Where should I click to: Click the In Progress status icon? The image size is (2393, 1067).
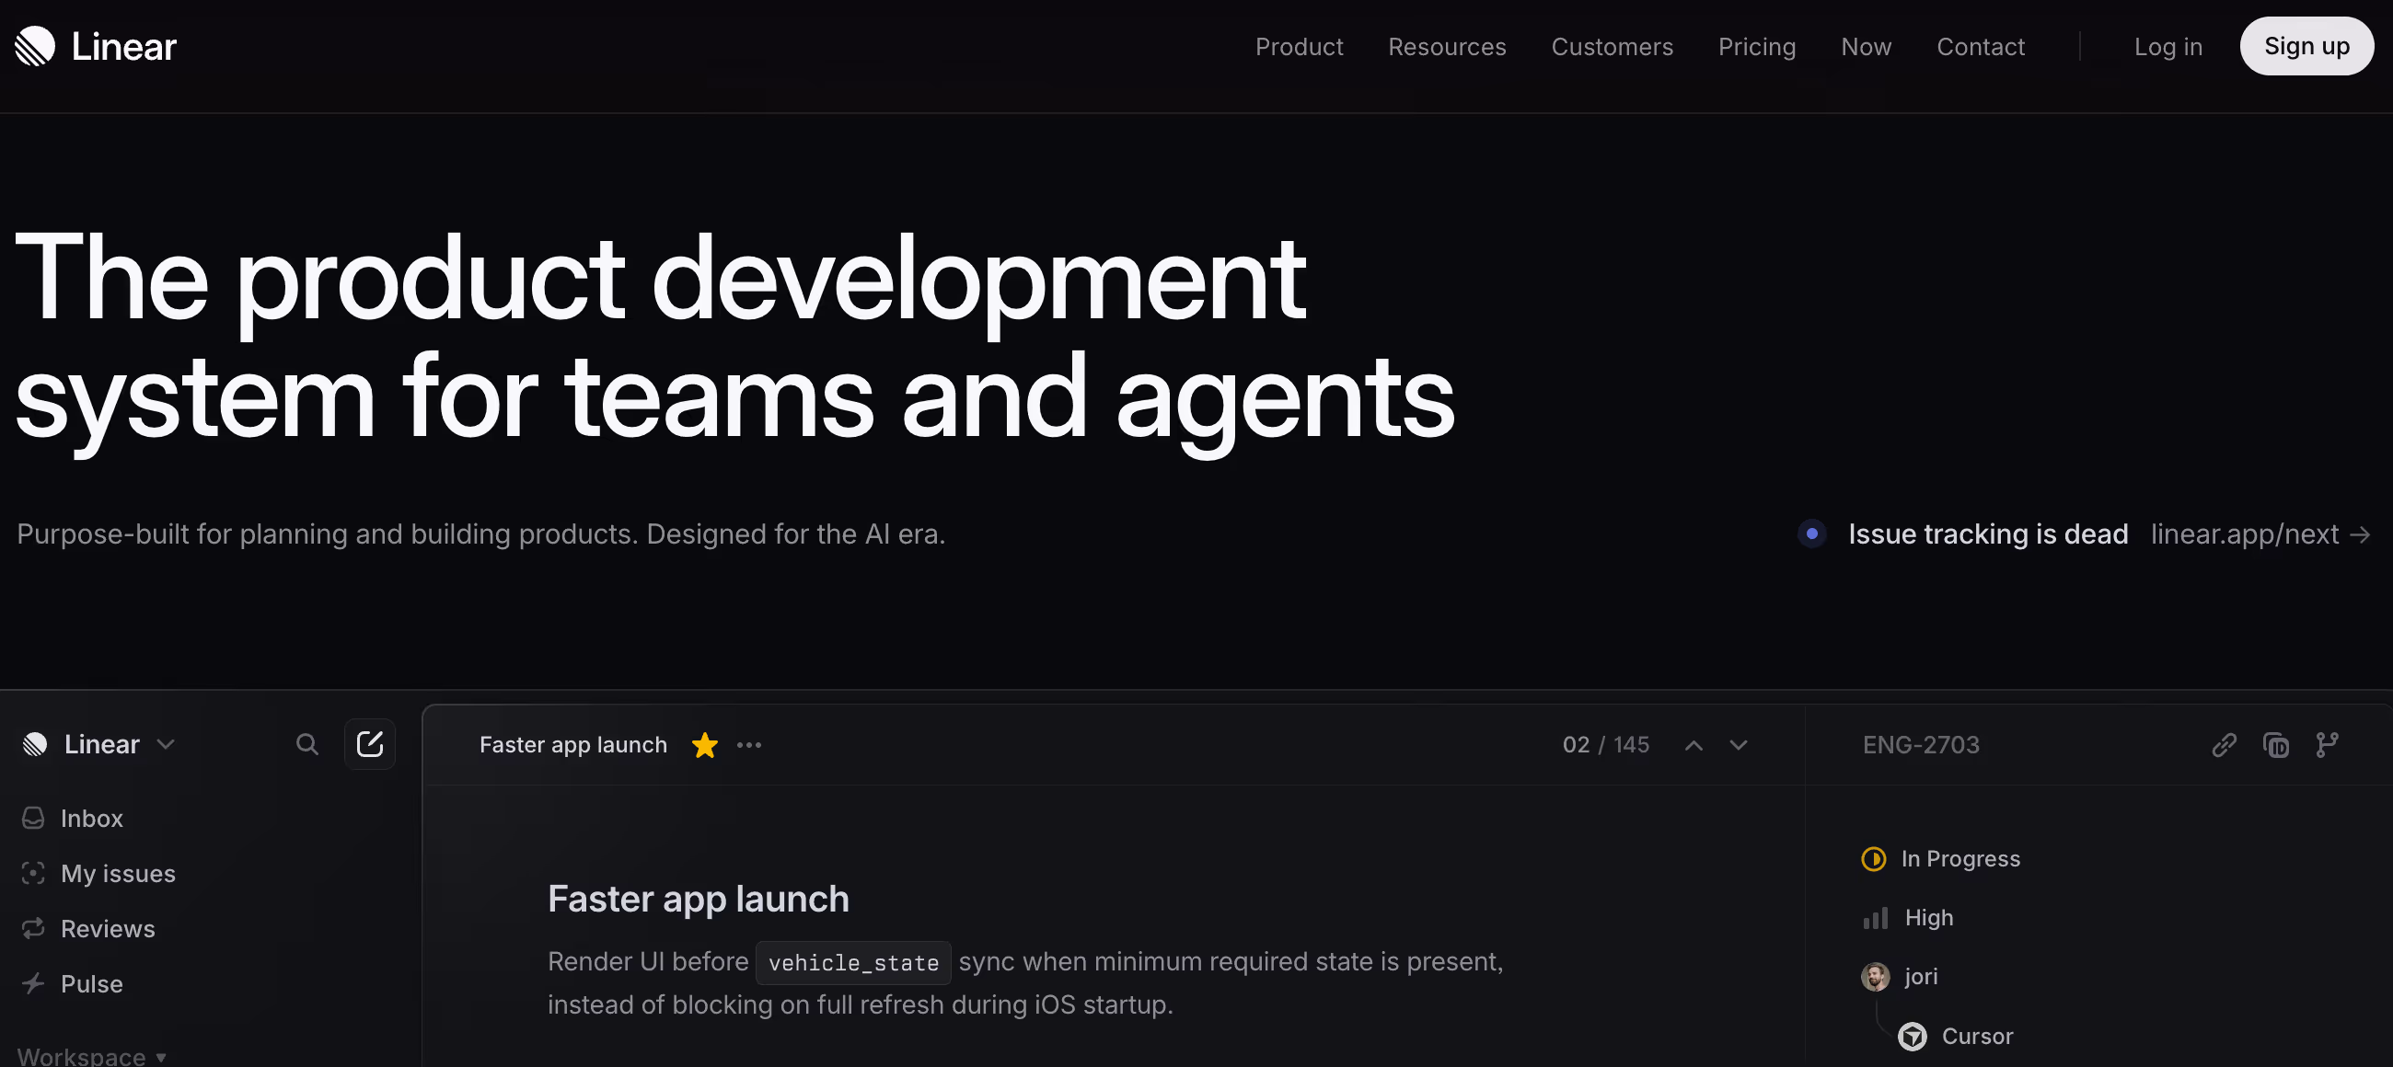[x=1873, y=859]
